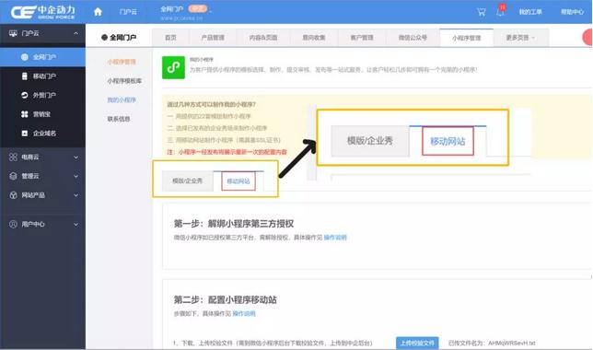593x350 pixels.
Task: Click the green mini-program link icon
Action: (x=174, y=67)
